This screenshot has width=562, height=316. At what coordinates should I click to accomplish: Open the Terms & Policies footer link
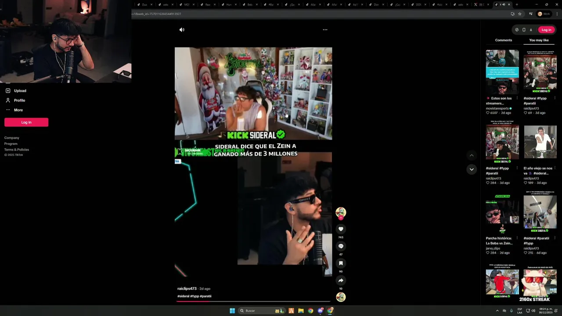[17, 150]
